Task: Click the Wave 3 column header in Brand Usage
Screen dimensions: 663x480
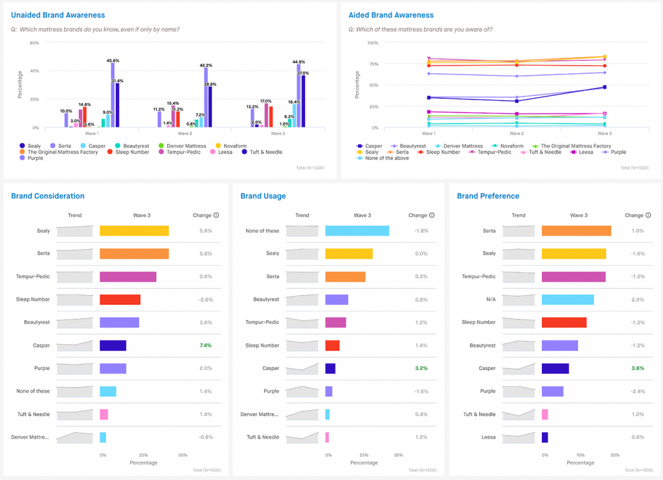Action: [x=363, y=215]
